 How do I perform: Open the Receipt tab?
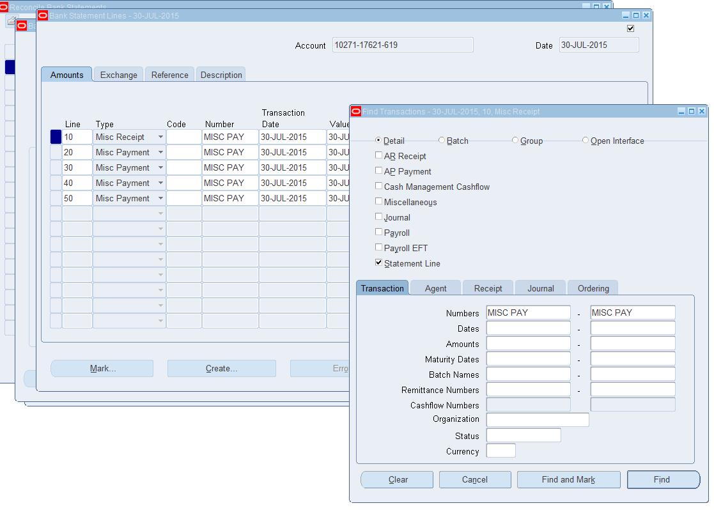point(488,288)
